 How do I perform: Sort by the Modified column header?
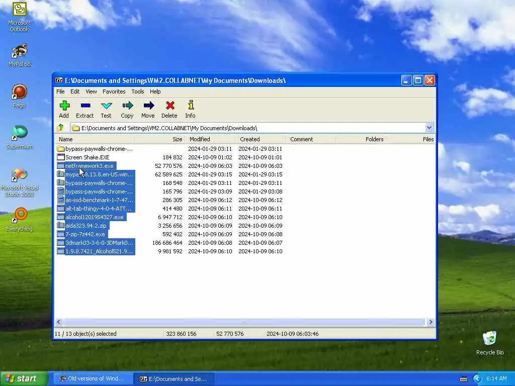pos(210,139)
